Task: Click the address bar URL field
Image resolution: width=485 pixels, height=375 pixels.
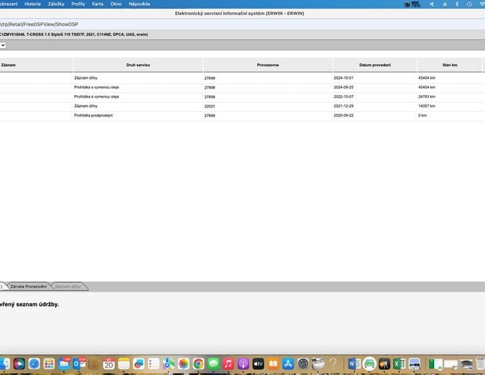Action: point(40,24)
